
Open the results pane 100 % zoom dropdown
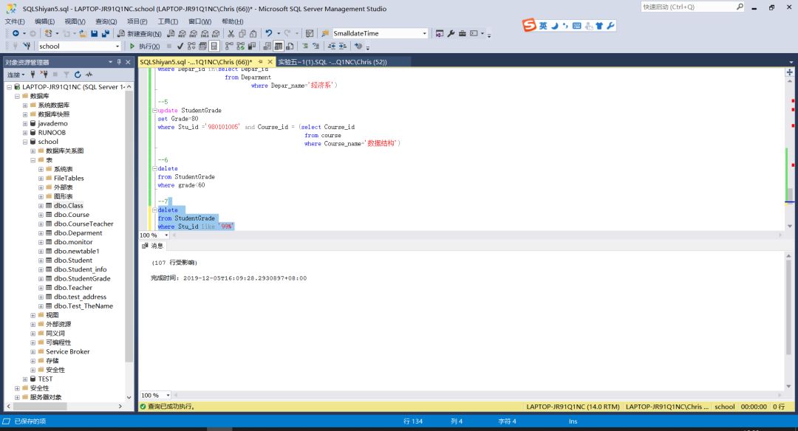tap(168, 396)
